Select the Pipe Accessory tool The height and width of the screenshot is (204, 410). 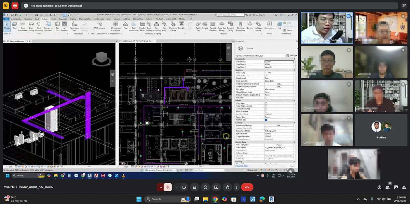[156, 27]
